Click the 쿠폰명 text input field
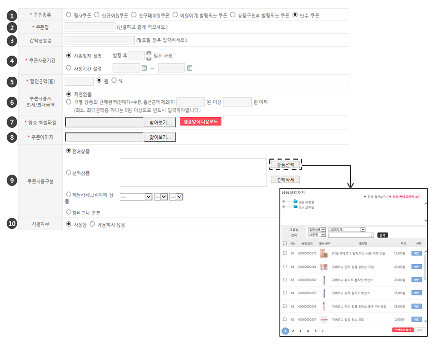This screenshot has width=439, height=348. tap(90, 27)
